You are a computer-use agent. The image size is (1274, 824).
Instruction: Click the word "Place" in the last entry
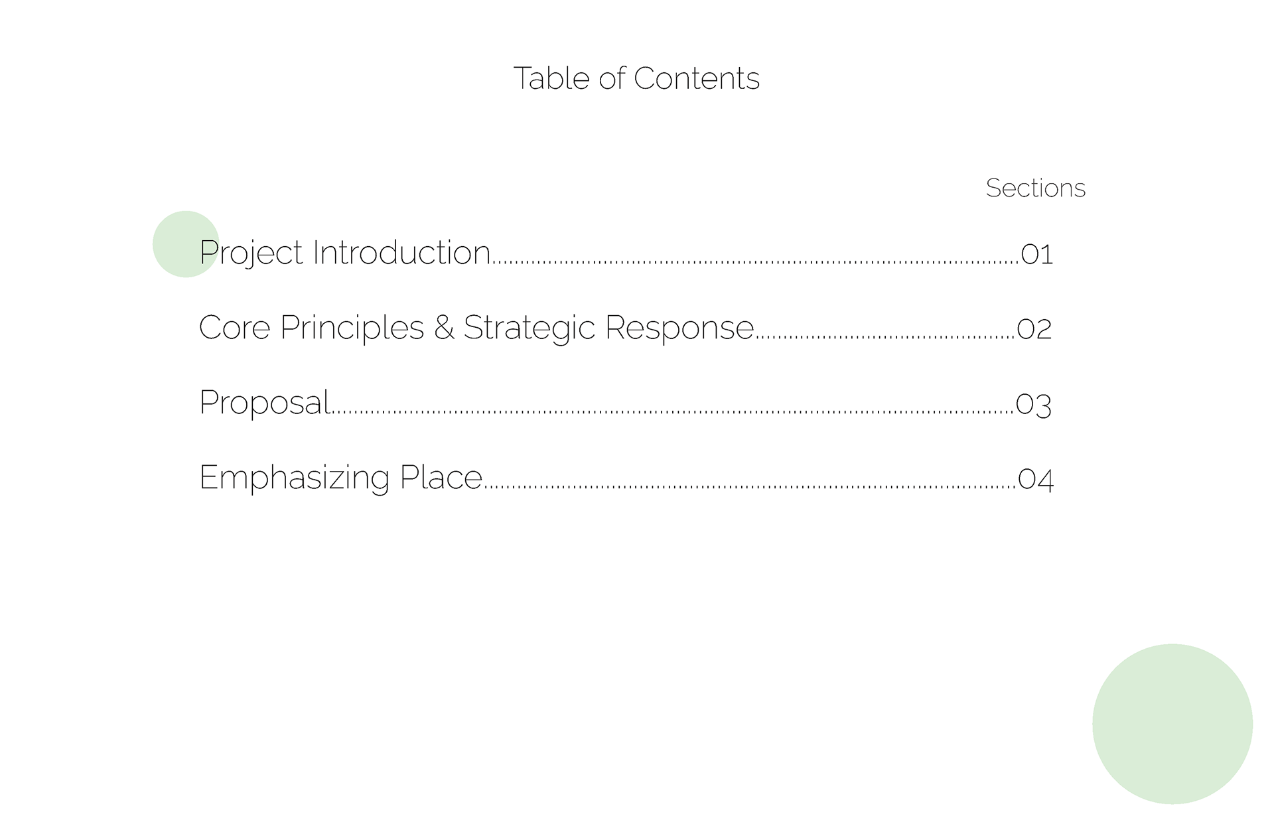pyautogui.click(x=441, y=478)
